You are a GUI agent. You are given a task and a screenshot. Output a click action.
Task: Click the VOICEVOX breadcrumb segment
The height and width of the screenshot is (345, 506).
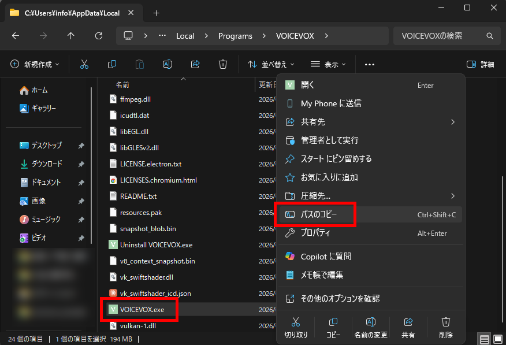click(295, 36)
